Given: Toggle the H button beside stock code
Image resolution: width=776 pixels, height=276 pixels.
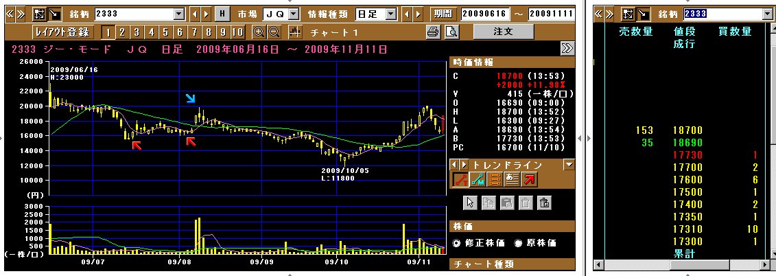Looking at the screenshot, I should coord(222,14).
